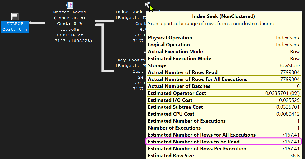305x159 pixels.
Task: Click the Number of Executions row label
Action: tap(174, 128)
